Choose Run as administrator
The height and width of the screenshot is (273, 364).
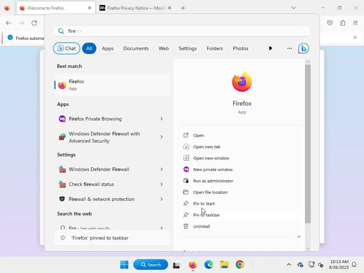click(241, 181)
